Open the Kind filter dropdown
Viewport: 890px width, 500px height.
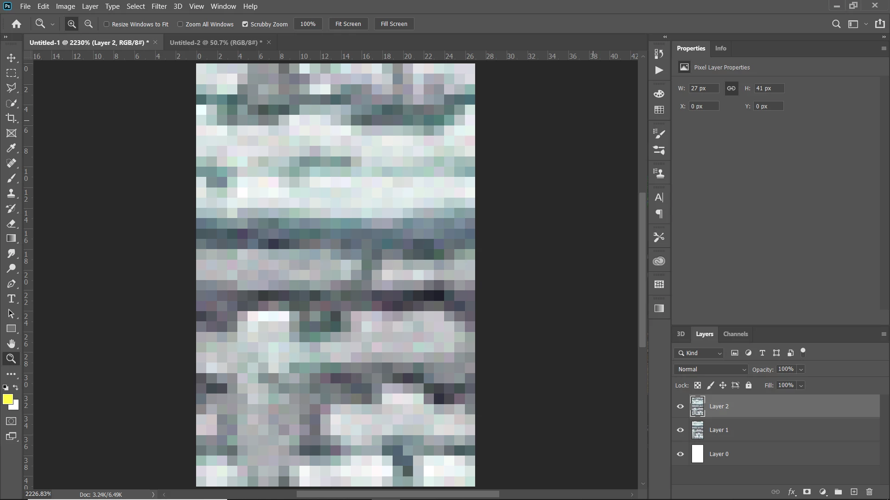[699, 353]
